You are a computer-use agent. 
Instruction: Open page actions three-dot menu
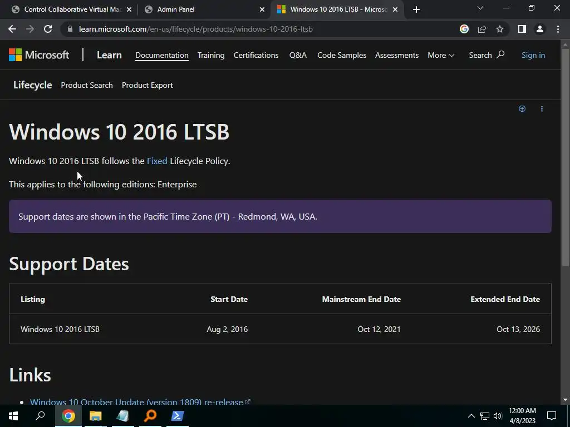click(542, 108)
